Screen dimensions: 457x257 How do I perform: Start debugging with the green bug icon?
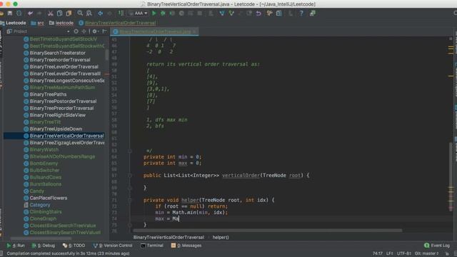pos(163,14)
